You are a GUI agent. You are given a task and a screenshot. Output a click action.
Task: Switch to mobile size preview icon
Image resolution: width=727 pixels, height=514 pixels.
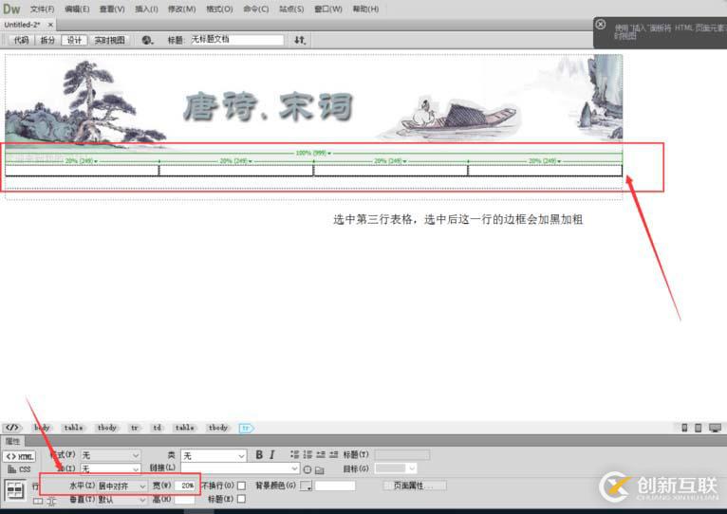tap(684, 428)
